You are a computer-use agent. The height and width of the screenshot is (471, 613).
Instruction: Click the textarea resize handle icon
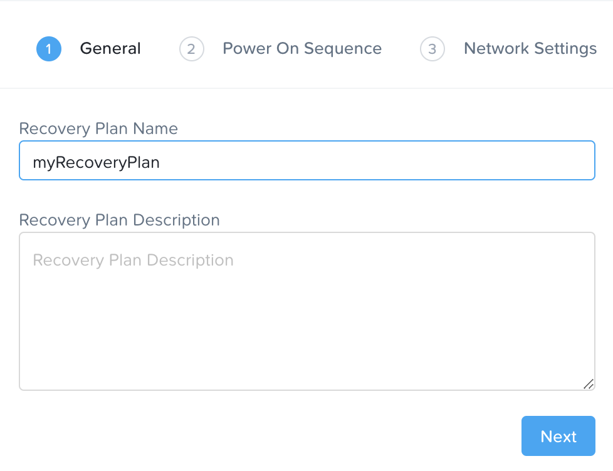(x=588, y=383)
